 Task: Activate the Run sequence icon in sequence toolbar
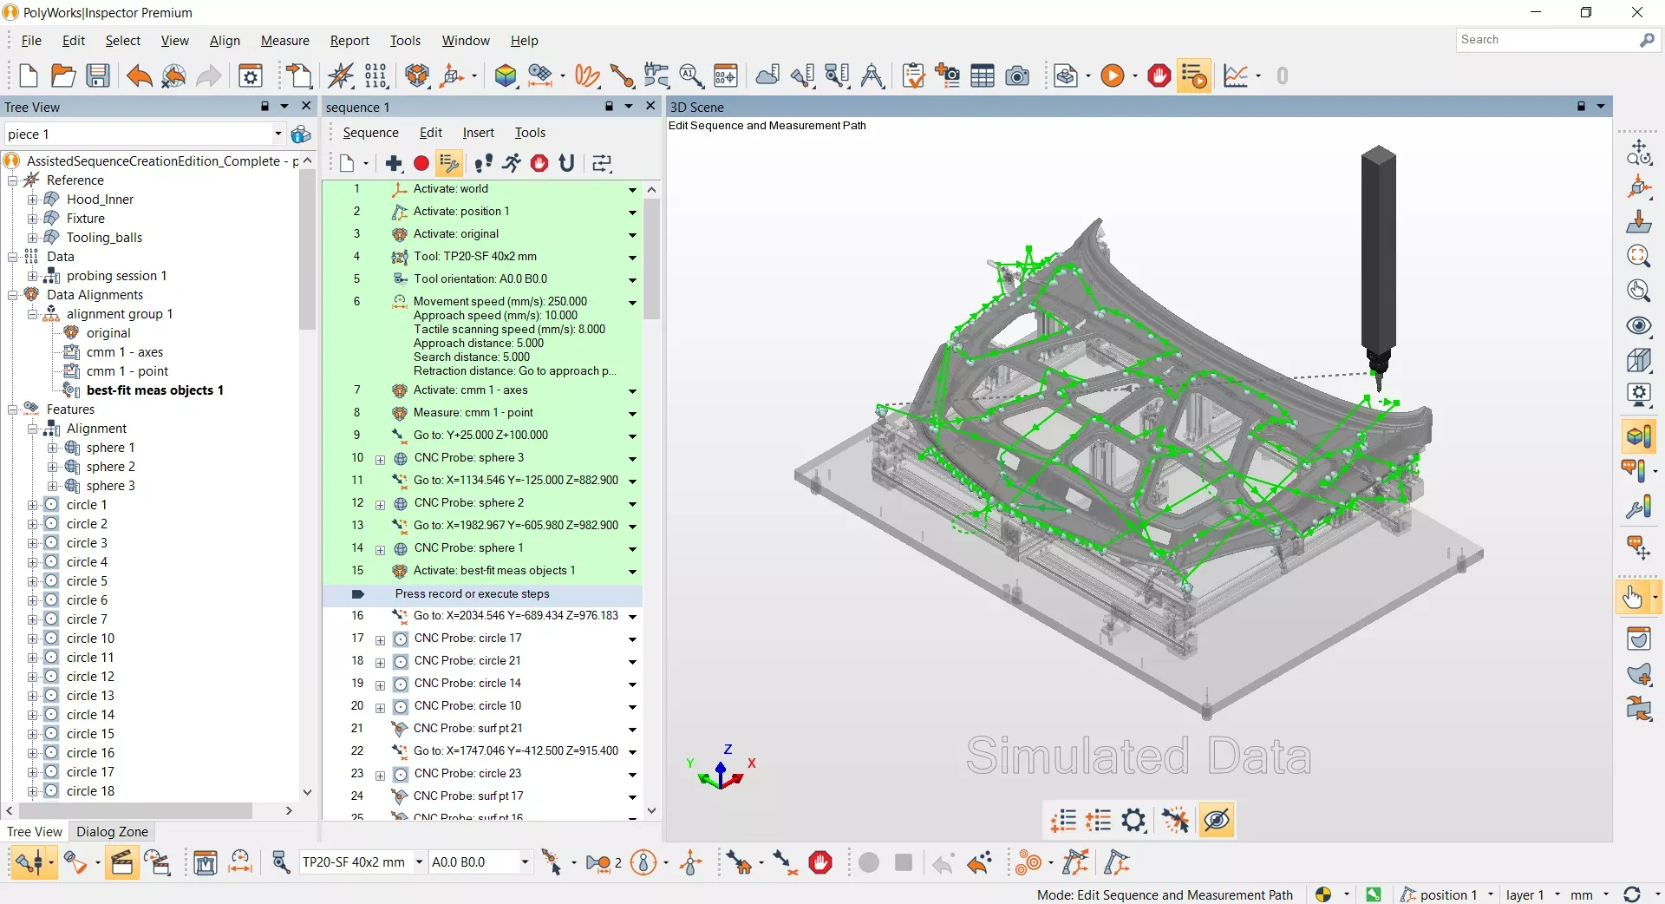coord(511,163)
